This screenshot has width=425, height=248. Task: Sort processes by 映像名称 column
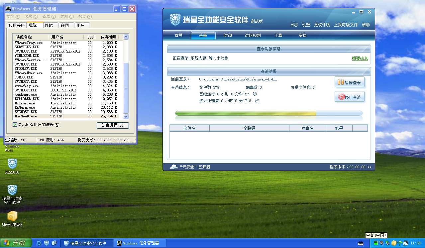[x=30, y=37]
